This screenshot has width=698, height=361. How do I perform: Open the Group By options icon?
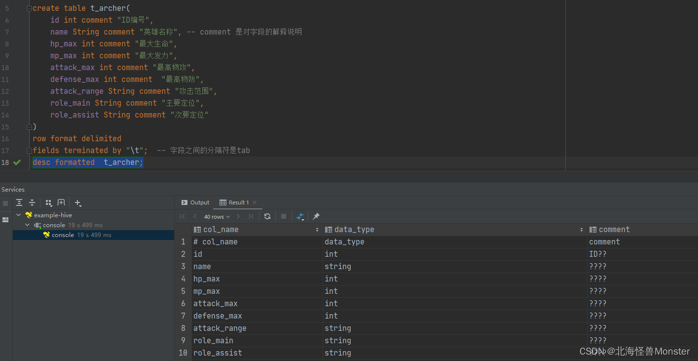tap(48, 202)
